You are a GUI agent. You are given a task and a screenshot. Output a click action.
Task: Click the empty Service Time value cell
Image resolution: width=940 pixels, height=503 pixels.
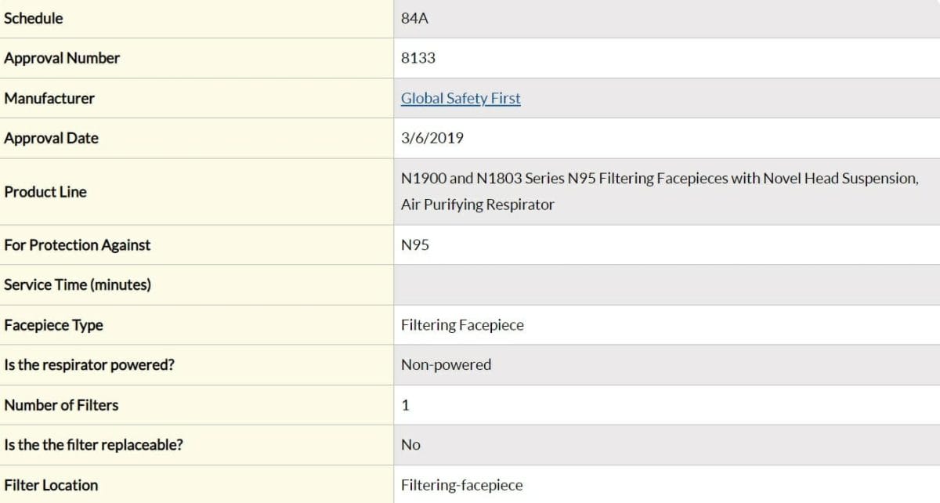[x=667, y=285]
